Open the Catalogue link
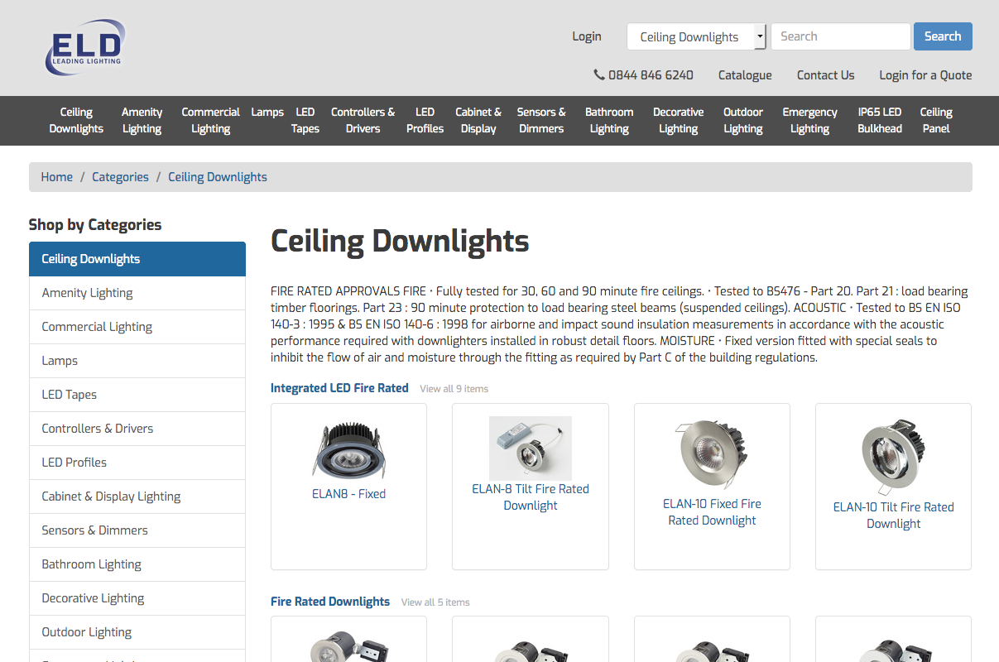Image resolution: width=999 pixels, height=662 pixels. click(744, 75)
